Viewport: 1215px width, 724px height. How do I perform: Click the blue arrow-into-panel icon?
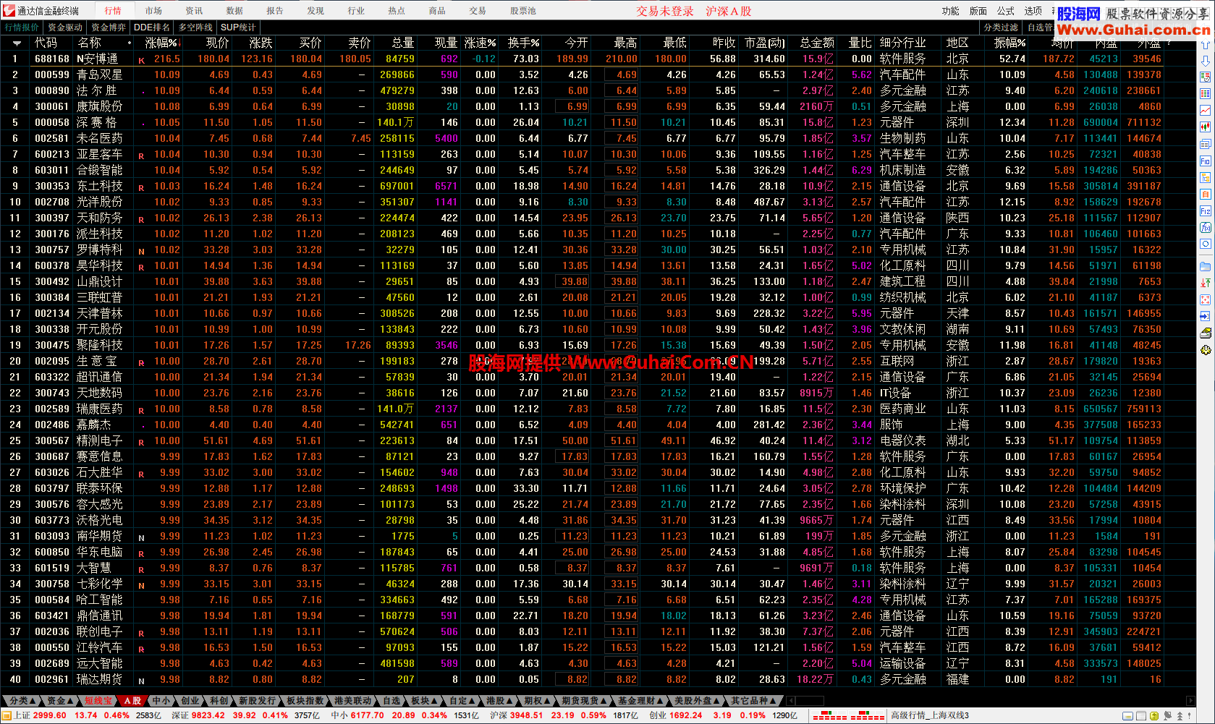tap(1205, 316)
